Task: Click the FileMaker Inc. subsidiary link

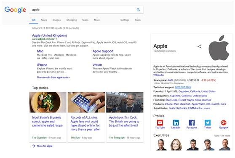Action: pyautogui.click(x=195, y=108)
